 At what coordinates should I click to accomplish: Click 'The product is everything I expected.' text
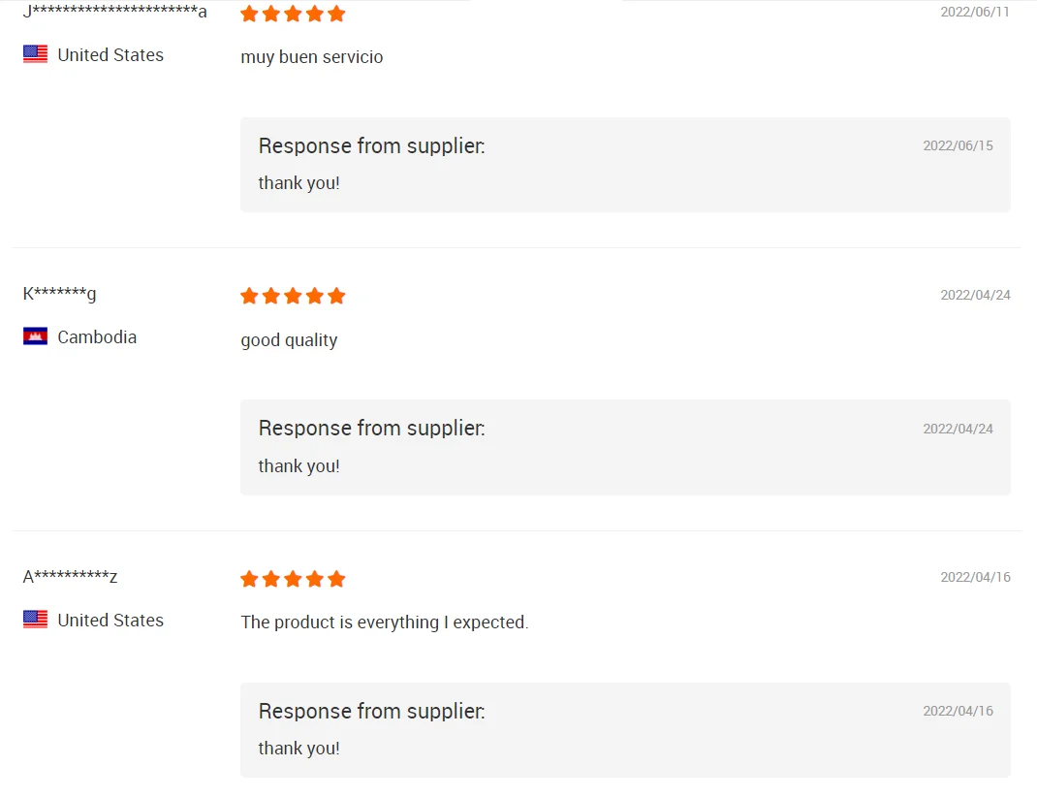tap(384, 622)
